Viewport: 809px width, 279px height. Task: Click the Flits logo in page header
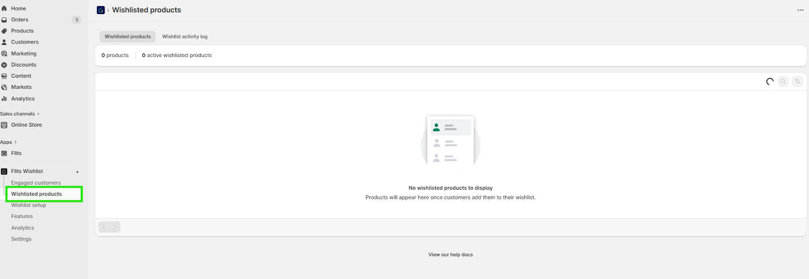[x=101, y=10]
